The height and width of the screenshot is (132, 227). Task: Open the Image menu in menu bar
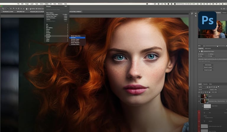pyautogui.click(x=27, y=4)
